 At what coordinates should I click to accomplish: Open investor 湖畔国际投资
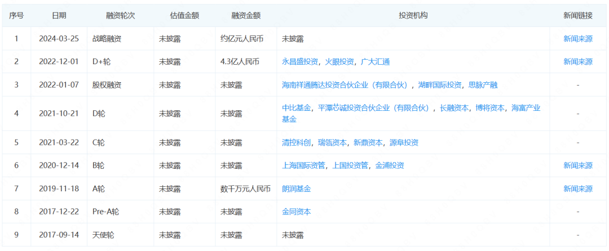(440, 85)
